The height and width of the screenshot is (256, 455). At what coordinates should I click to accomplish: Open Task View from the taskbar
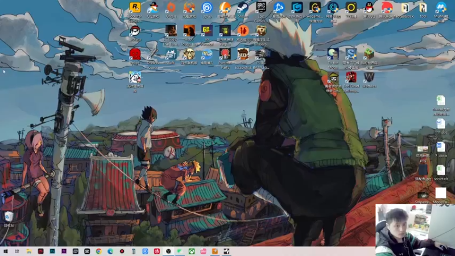point(17,251)
